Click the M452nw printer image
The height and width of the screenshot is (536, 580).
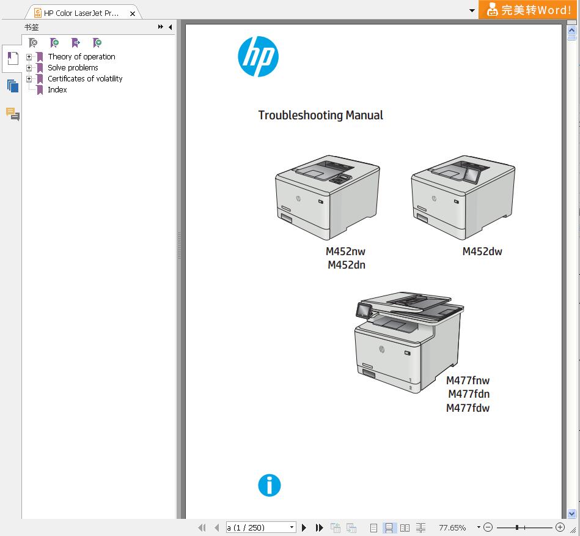pyautogui.click(x=328, y=198)
